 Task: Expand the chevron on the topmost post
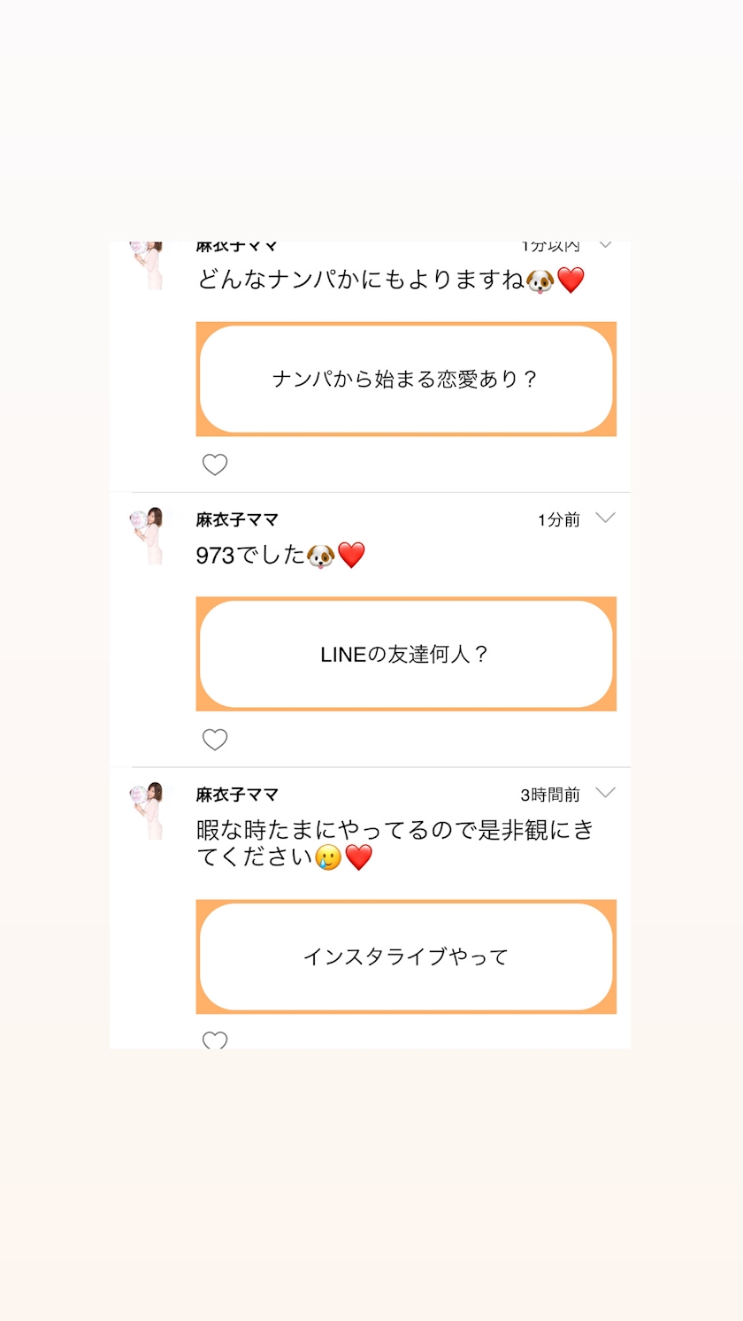click(x=605, y=245)
